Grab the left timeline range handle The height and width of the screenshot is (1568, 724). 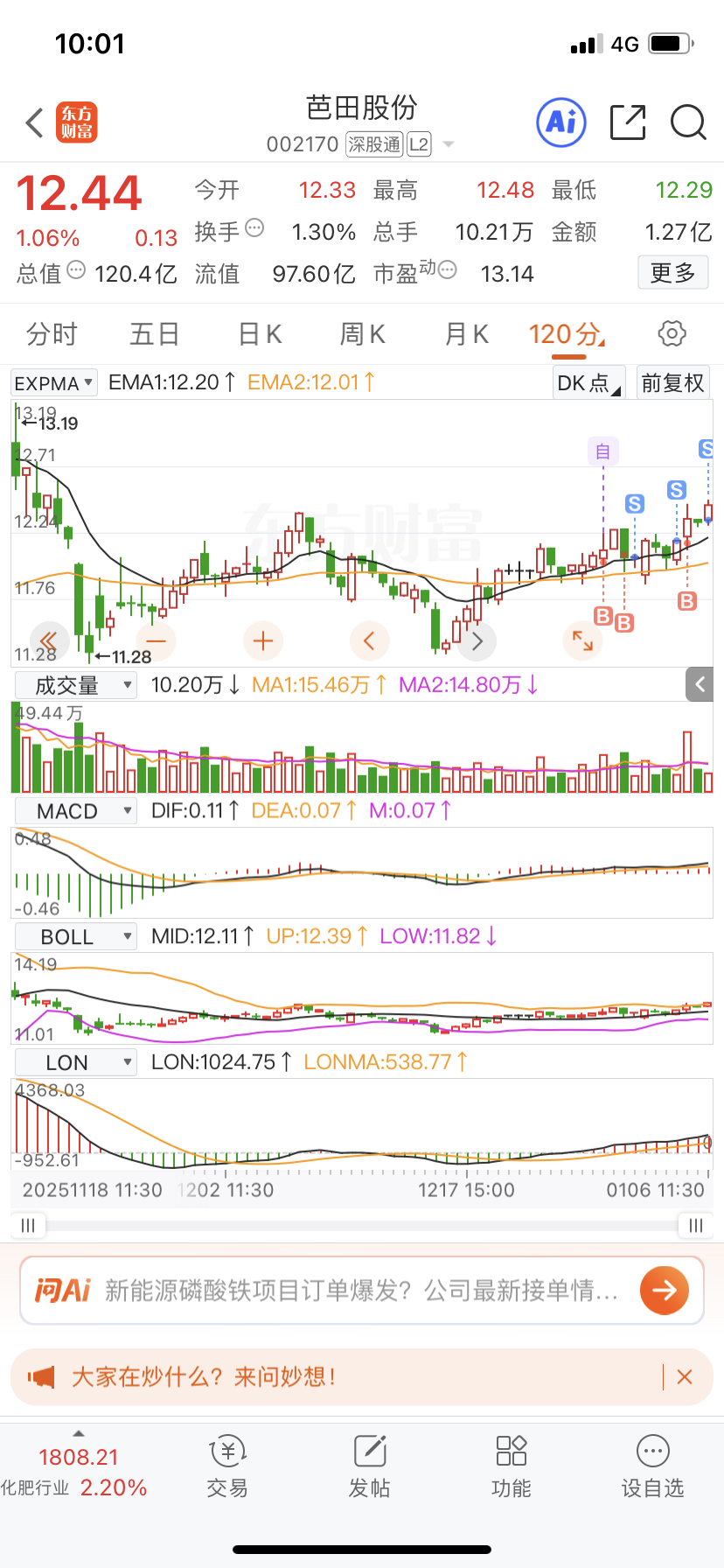28,1225
